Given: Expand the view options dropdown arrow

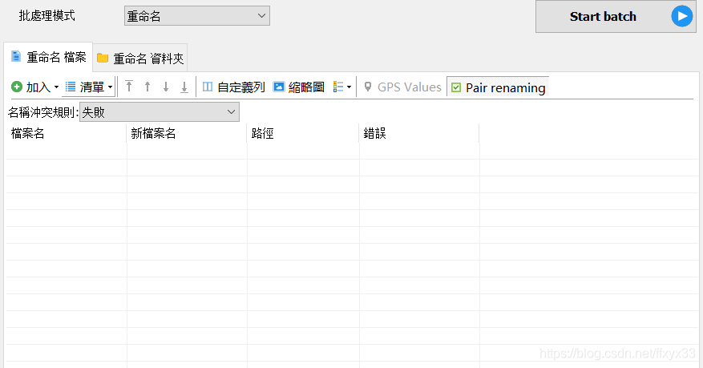Looking at the screenshot, I should (349, 87).
